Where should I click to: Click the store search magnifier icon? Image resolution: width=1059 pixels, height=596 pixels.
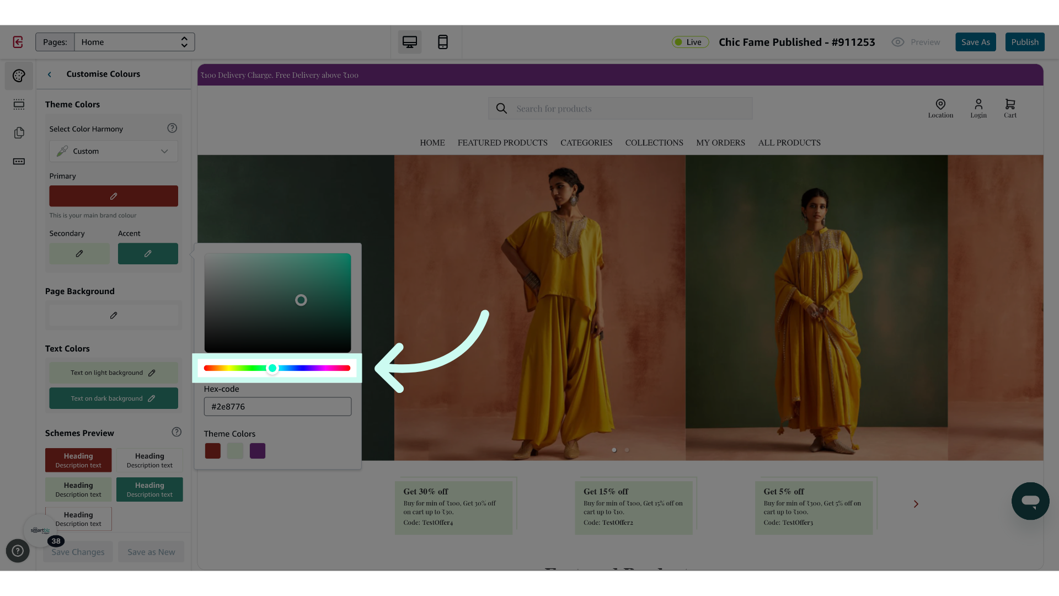click(x=501, y=109)
